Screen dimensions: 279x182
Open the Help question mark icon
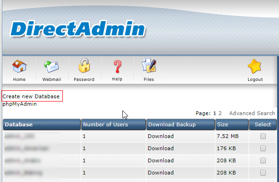tap(117, 66)
